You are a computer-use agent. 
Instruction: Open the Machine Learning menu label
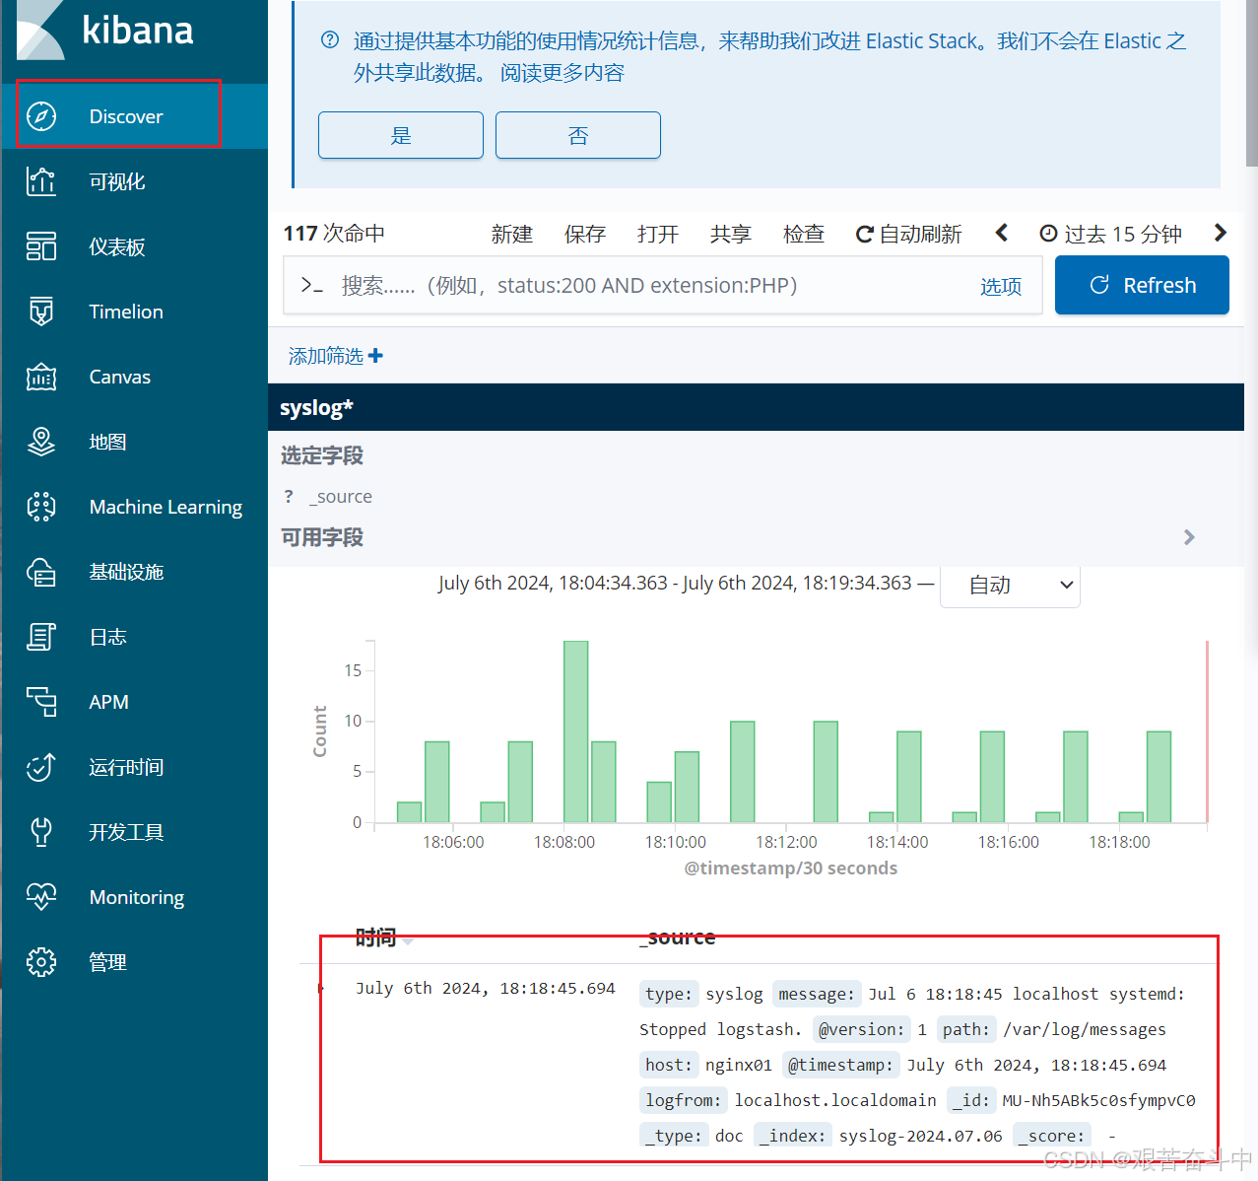[166, 507]
